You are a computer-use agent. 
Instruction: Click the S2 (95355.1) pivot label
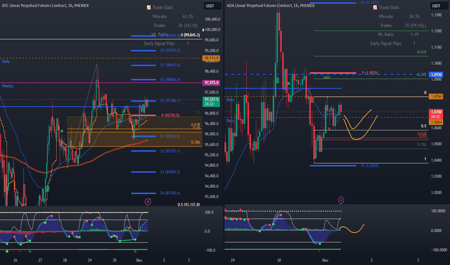[170, 151]
